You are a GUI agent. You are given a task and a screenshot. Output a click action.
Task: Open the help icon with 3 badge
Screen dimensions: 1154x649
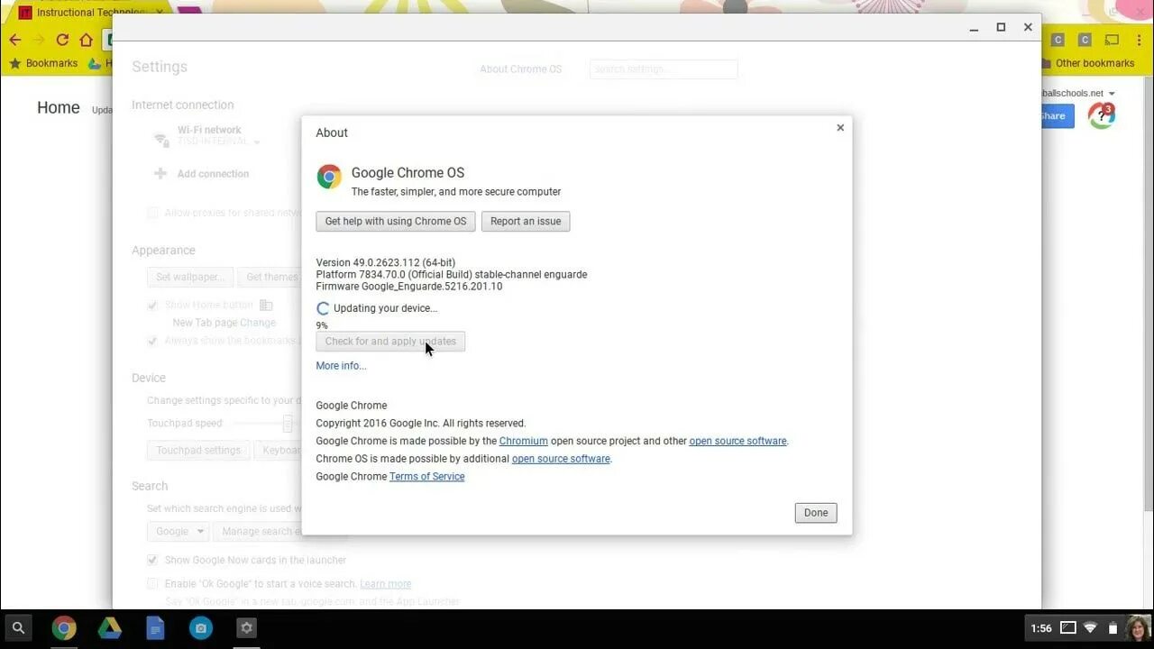point(1102,115)
